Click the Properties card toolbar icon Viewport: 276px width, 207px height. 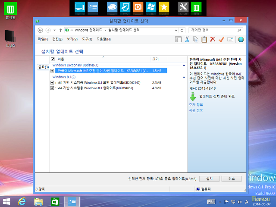point(230,39)
